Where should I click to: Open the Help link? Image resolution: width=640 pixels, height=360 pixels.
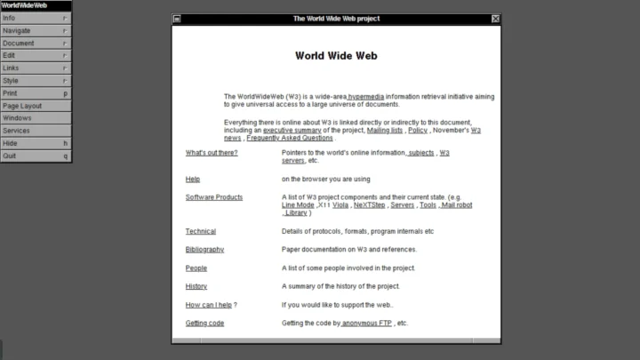pos(193,180)
